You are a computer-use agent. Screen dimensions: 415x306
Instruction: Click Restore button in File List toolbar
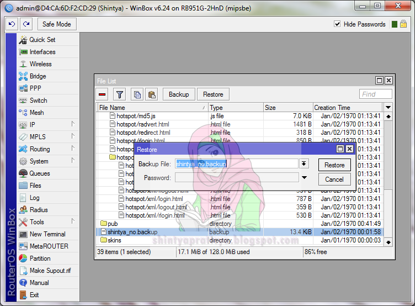213,94
